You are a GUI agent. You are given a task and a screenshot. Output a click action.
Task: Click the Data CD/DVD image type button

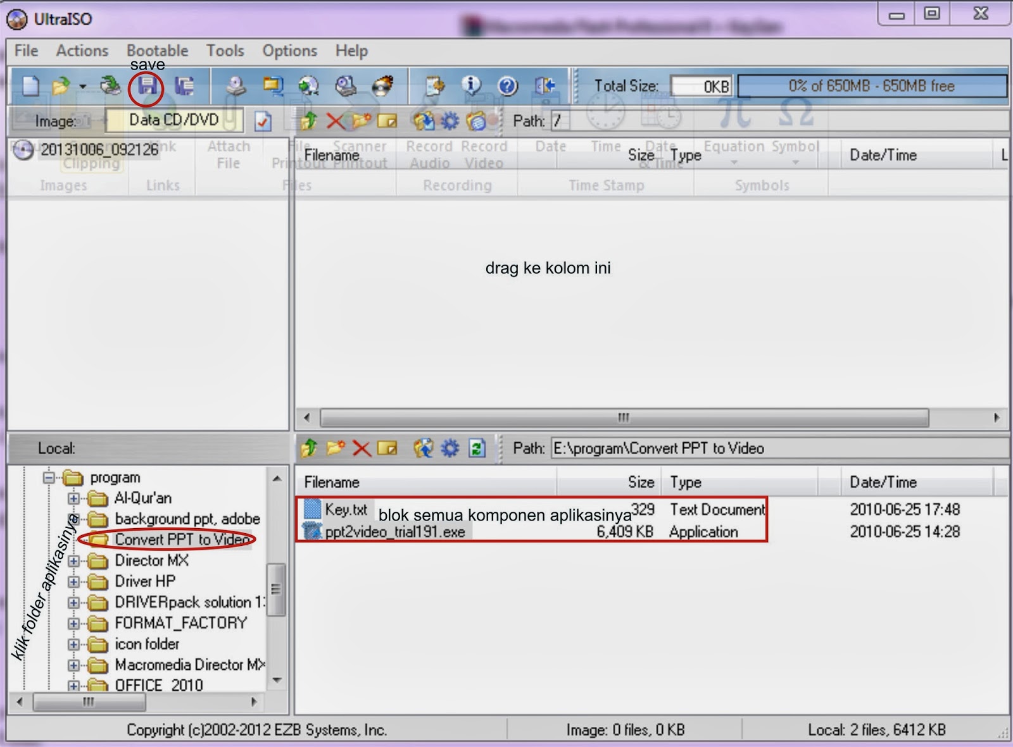pos(174,120)
